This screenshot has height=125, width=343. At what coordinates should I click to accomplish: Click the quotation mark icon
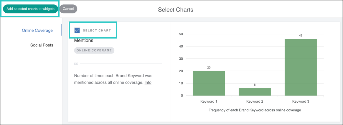tap(76, 64)
